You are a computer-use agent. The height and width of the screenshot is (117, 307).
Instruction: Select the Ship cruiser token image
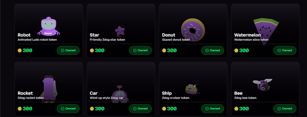[192, 88]
